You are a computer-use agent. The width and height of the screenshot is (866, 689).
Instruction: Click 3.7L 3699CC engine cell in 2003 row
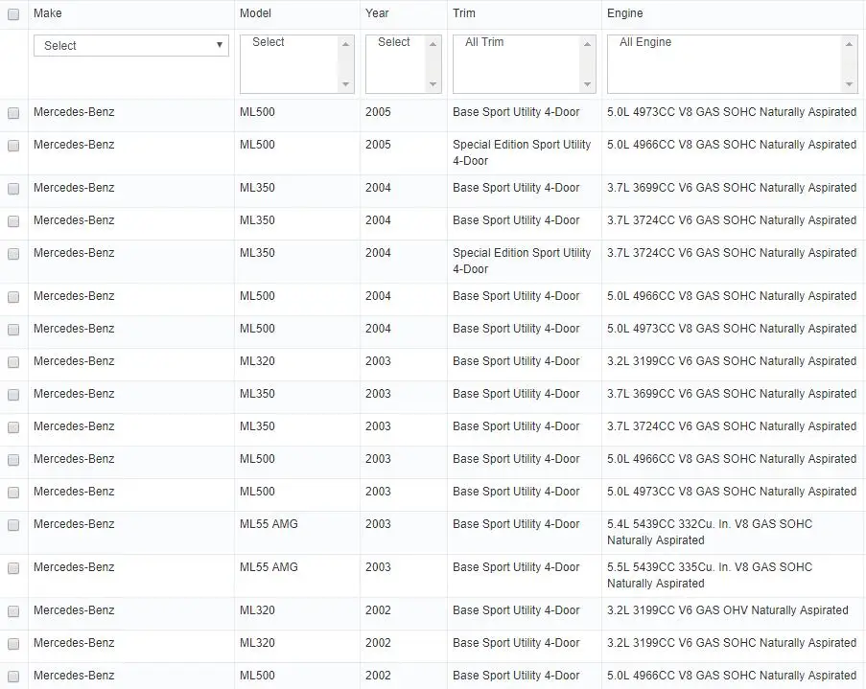tap(732, 394)
